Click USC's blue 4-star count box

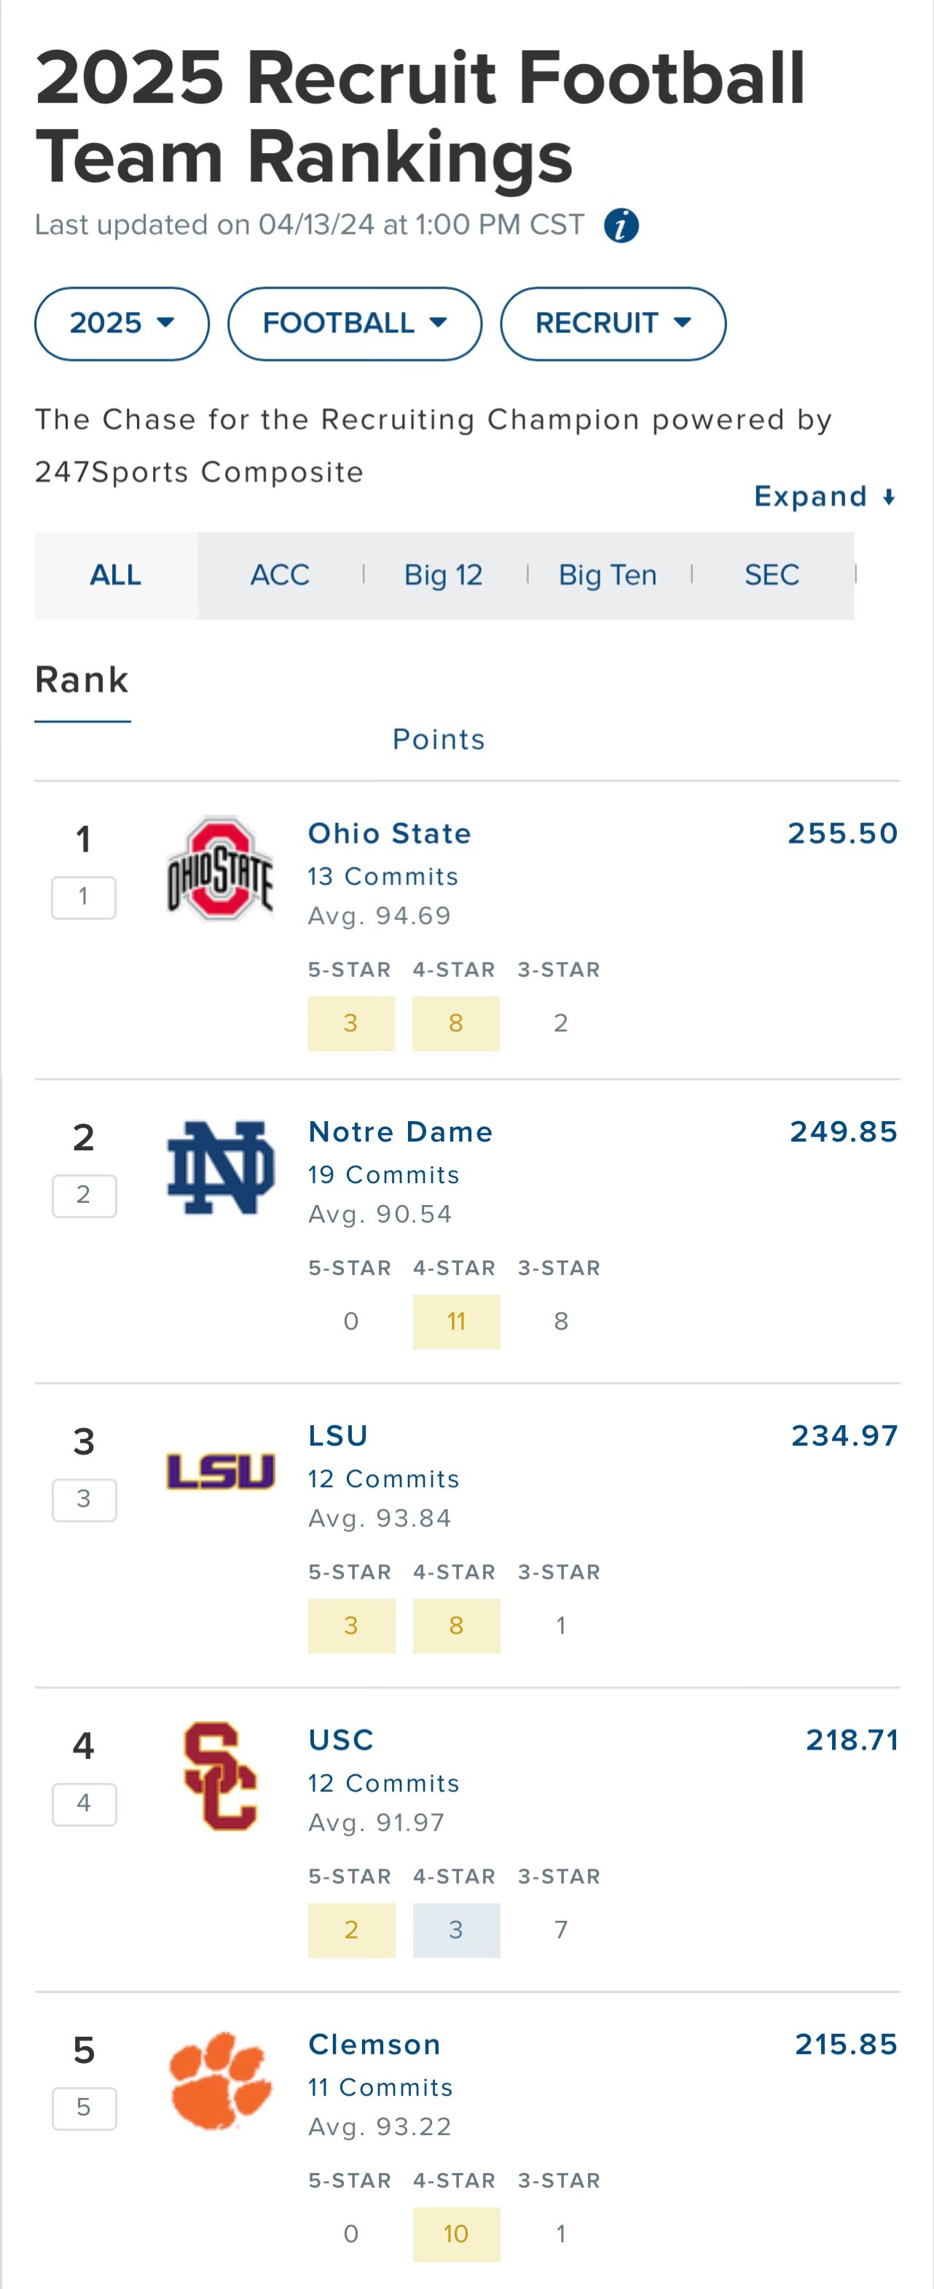456,1930
